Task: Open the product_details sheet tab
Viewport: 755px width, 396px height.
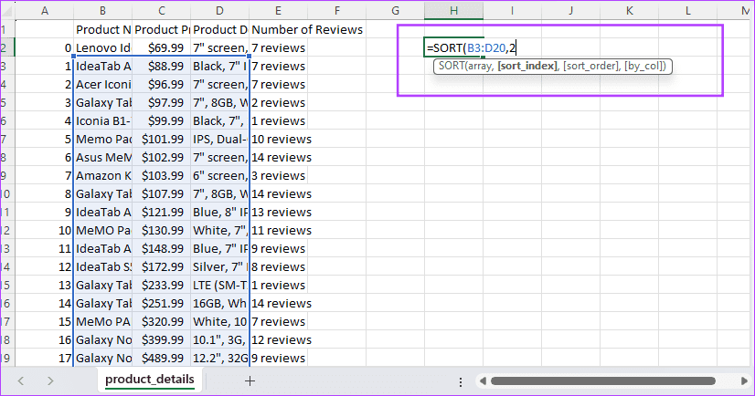Action: click(x=150, y=380)
